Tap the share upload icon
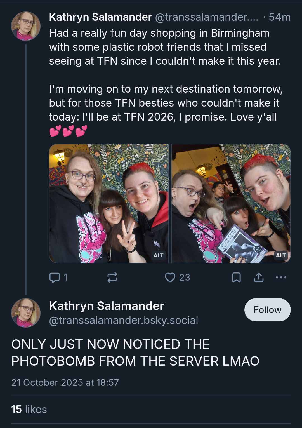This screenshot has height=428, width=302. click(x=259, y=278)
